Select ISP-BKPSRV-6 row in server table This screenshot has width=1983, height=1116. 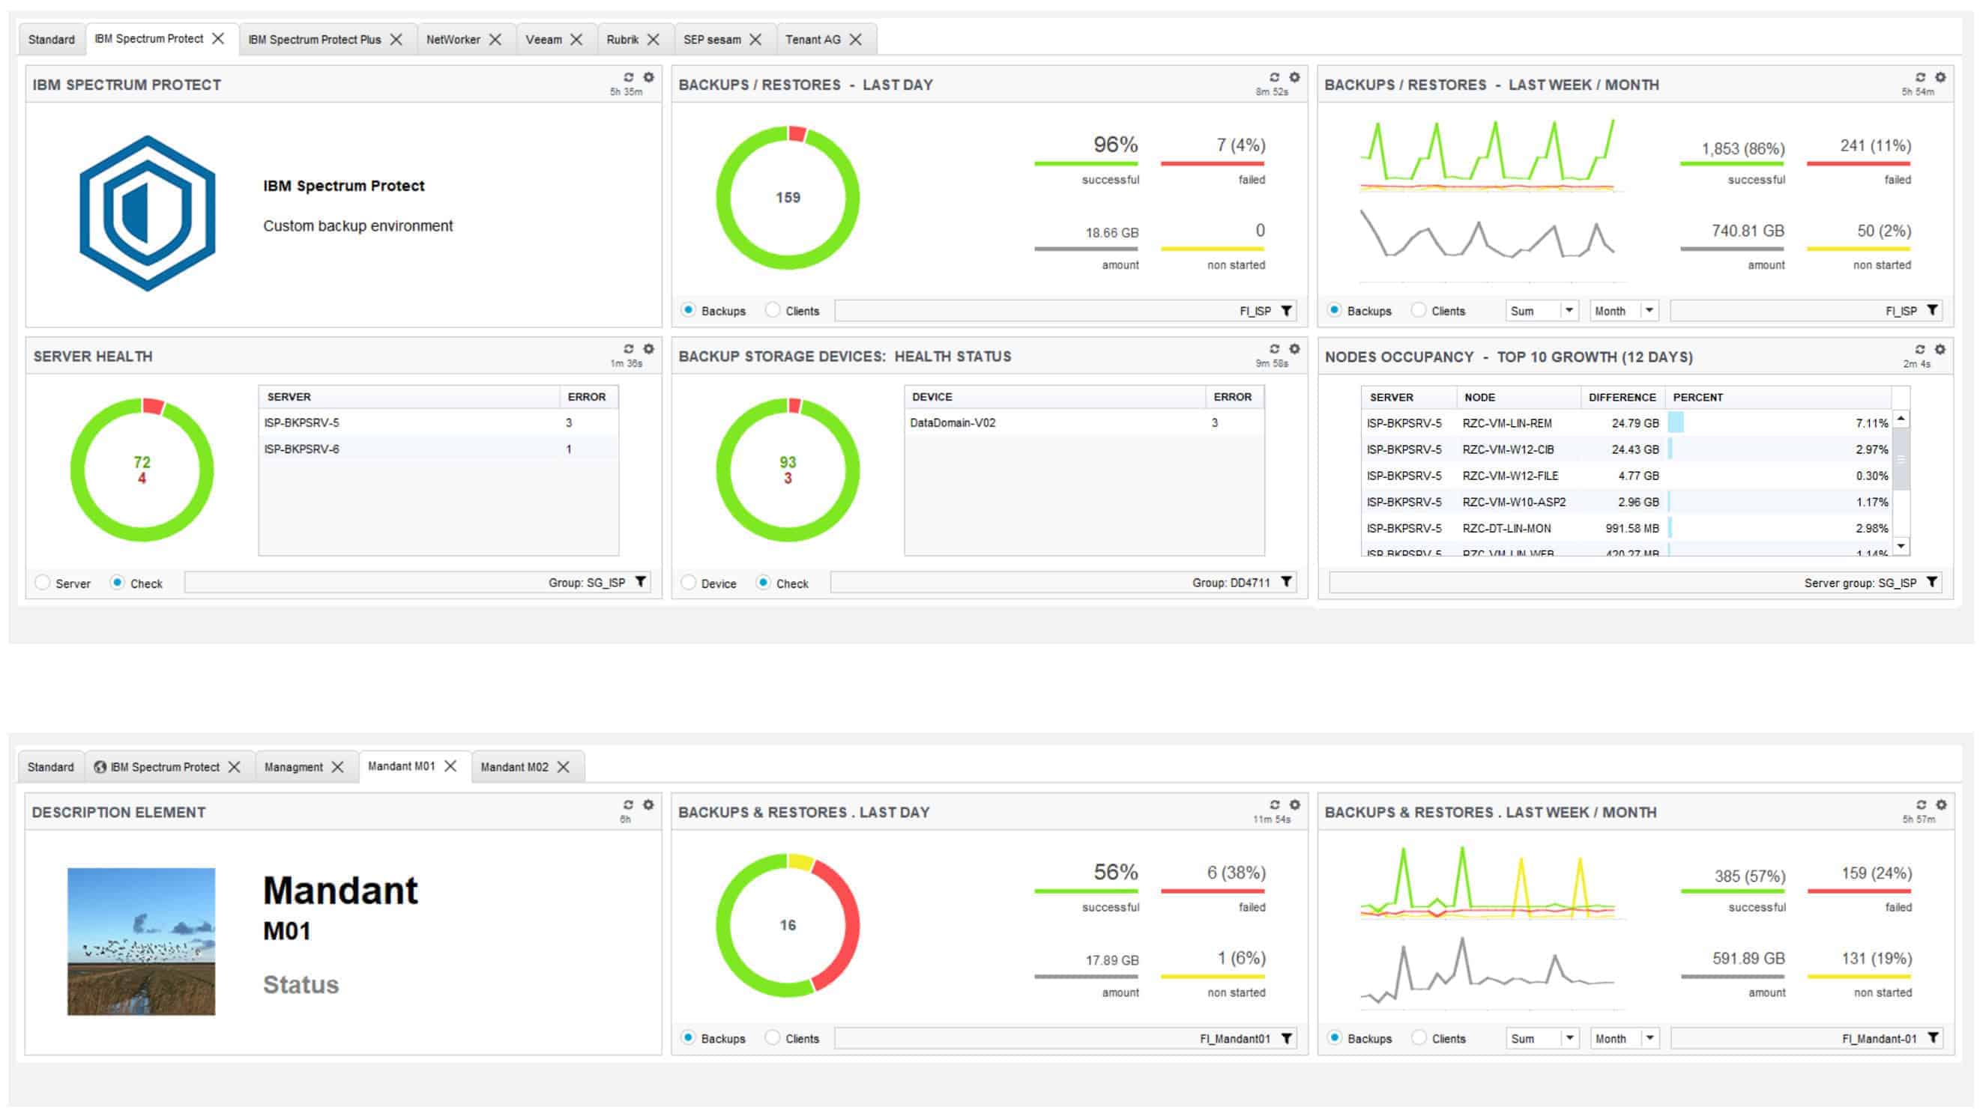click(302, 449)
